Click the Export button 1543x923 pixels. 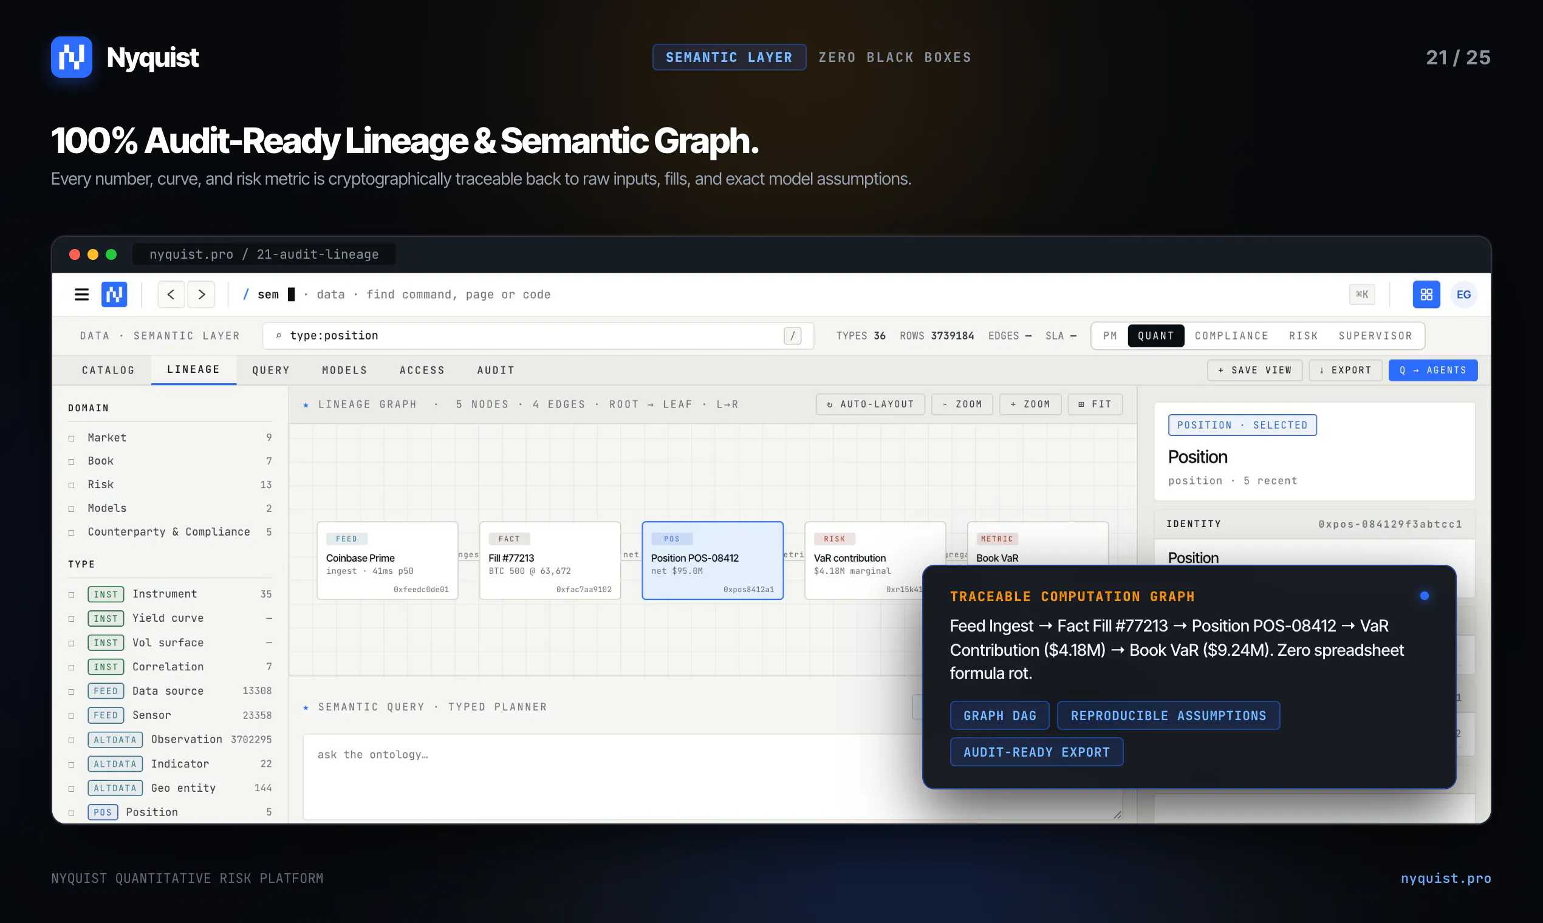tap(1345, 370)
